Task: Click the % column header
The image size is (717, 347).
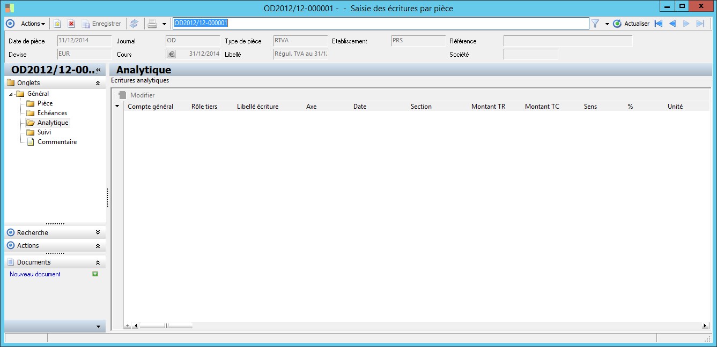Action: [x=630, y=107]
